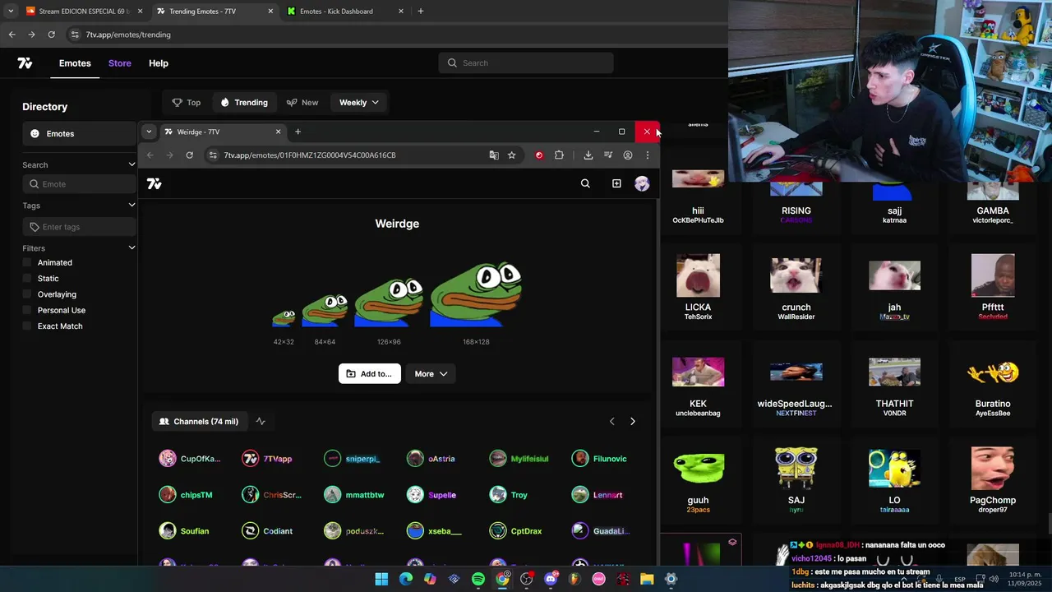
Task: Enable the Animated filter checkbox
Action: click(x=27, y=262)
